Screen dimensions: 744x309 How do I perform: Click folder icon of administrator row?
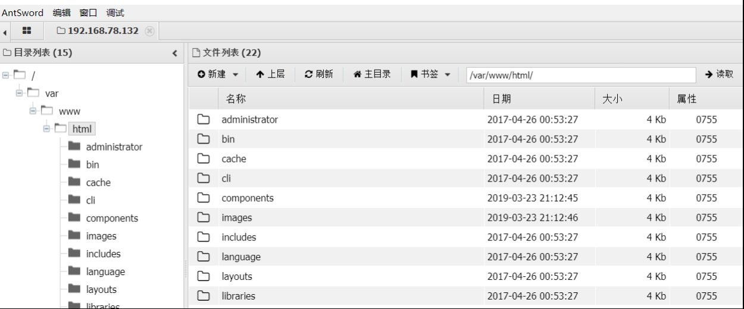[x=204, y=119]
